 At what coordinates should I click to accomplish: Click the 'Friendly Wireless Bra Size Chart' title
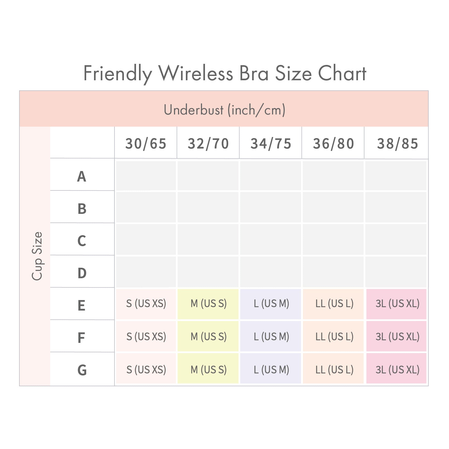pos(225,73)
